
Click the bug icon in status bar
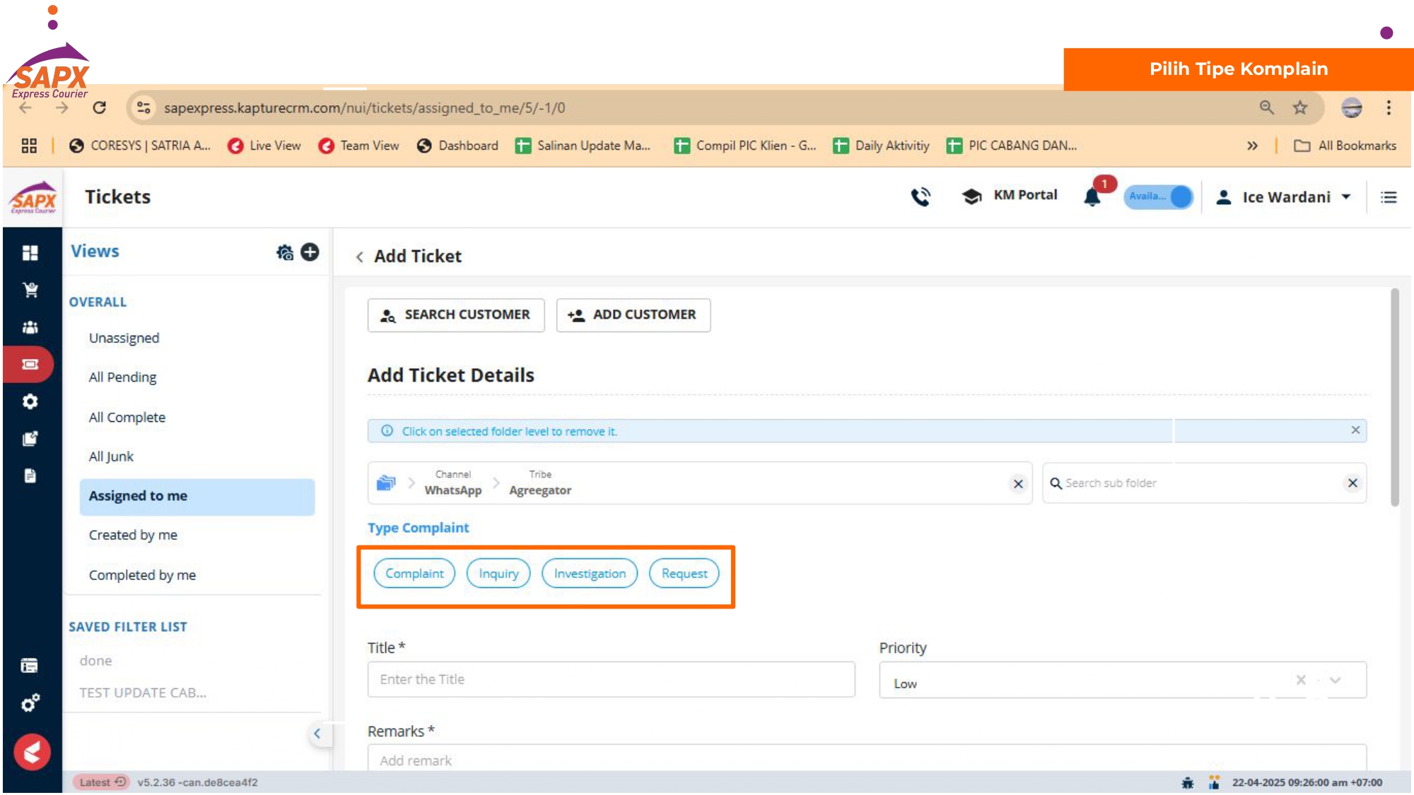(x=1188, y=782)
